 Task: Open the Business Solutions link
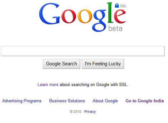click(67, 101)
